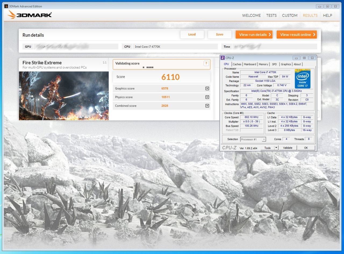Open the Tools dropdown arrow in CPU-Z
Screen dimensions: 344x254
tap(277, 148)
